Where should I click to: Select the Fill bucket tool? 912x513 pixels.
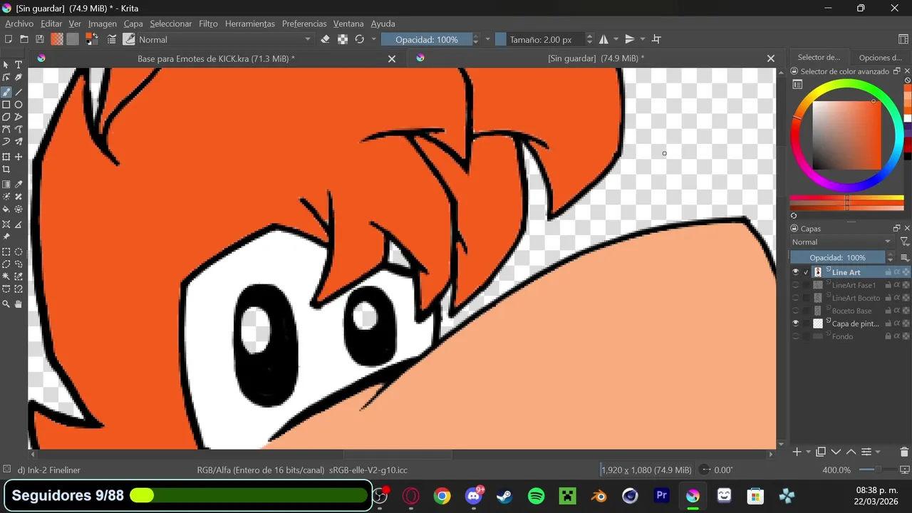pyautogui.click(x=6, y=209)
